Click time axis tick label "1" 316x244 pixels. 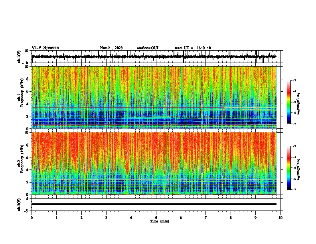pyautogui.click(x=57, y=218)
